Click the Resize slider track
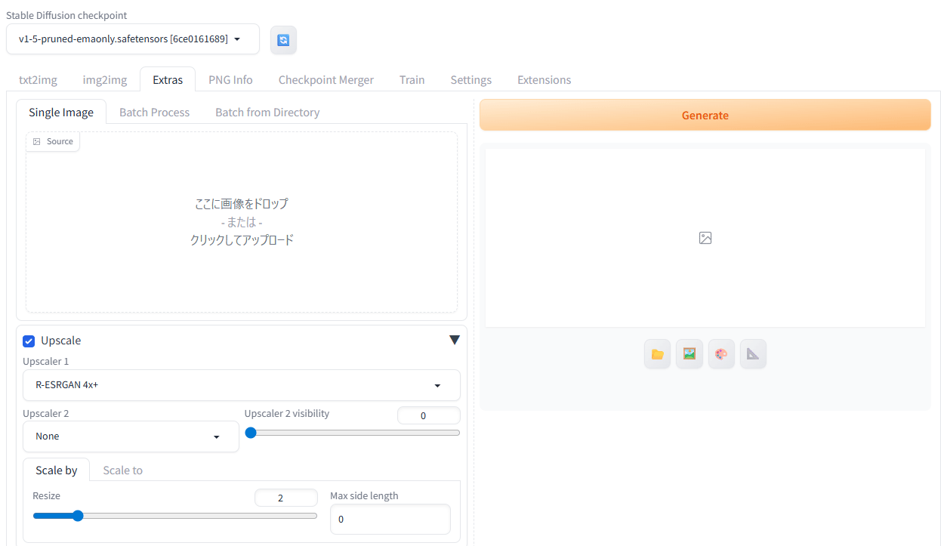This screenshot has width=941, height=546. tap(196, 516)
